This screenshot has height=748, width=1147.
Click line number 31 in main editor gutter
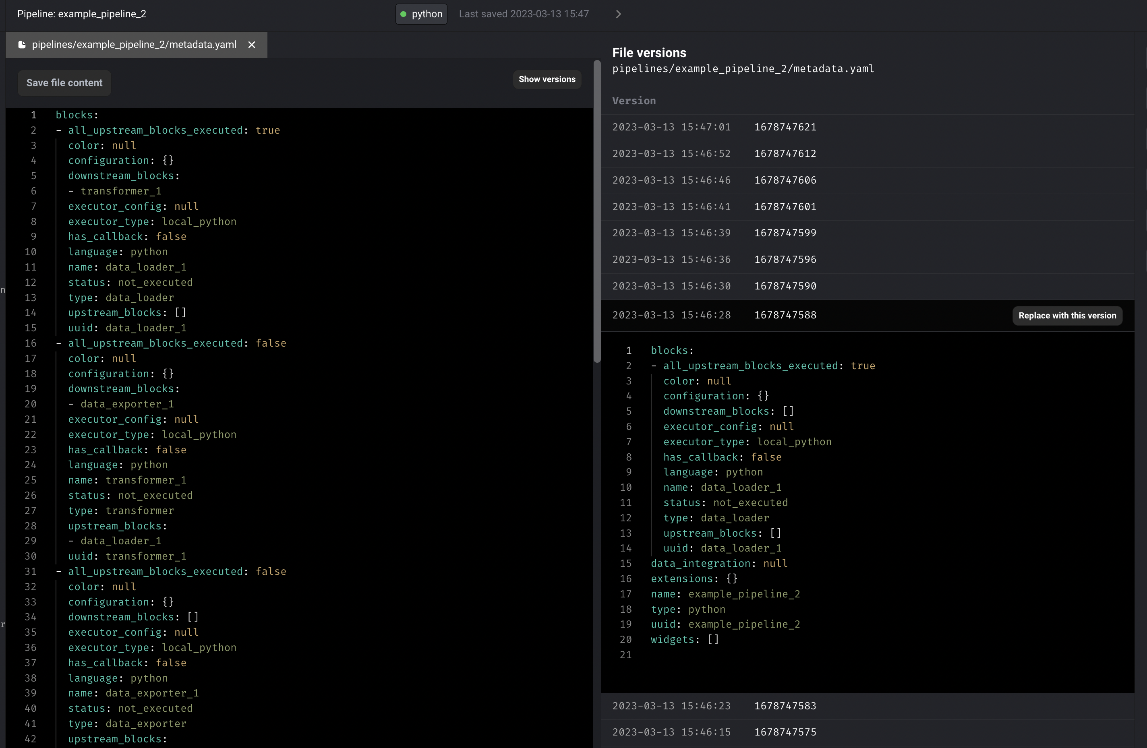click(30, 572)
